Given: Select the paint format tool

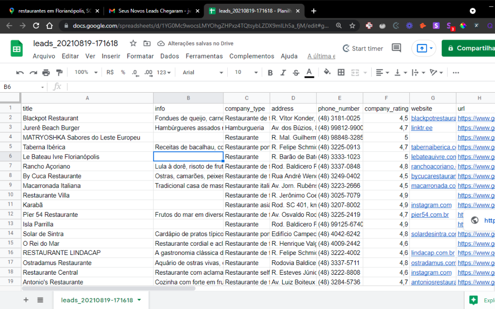Looking at the screenshot, I should tap(59, 72).
